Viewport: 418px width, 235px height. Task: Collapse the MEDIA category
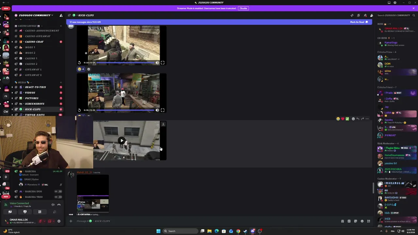point(24,82)
